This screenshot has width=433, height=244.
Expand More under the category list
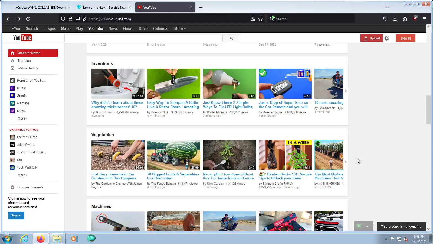click(x=22, y=118)
